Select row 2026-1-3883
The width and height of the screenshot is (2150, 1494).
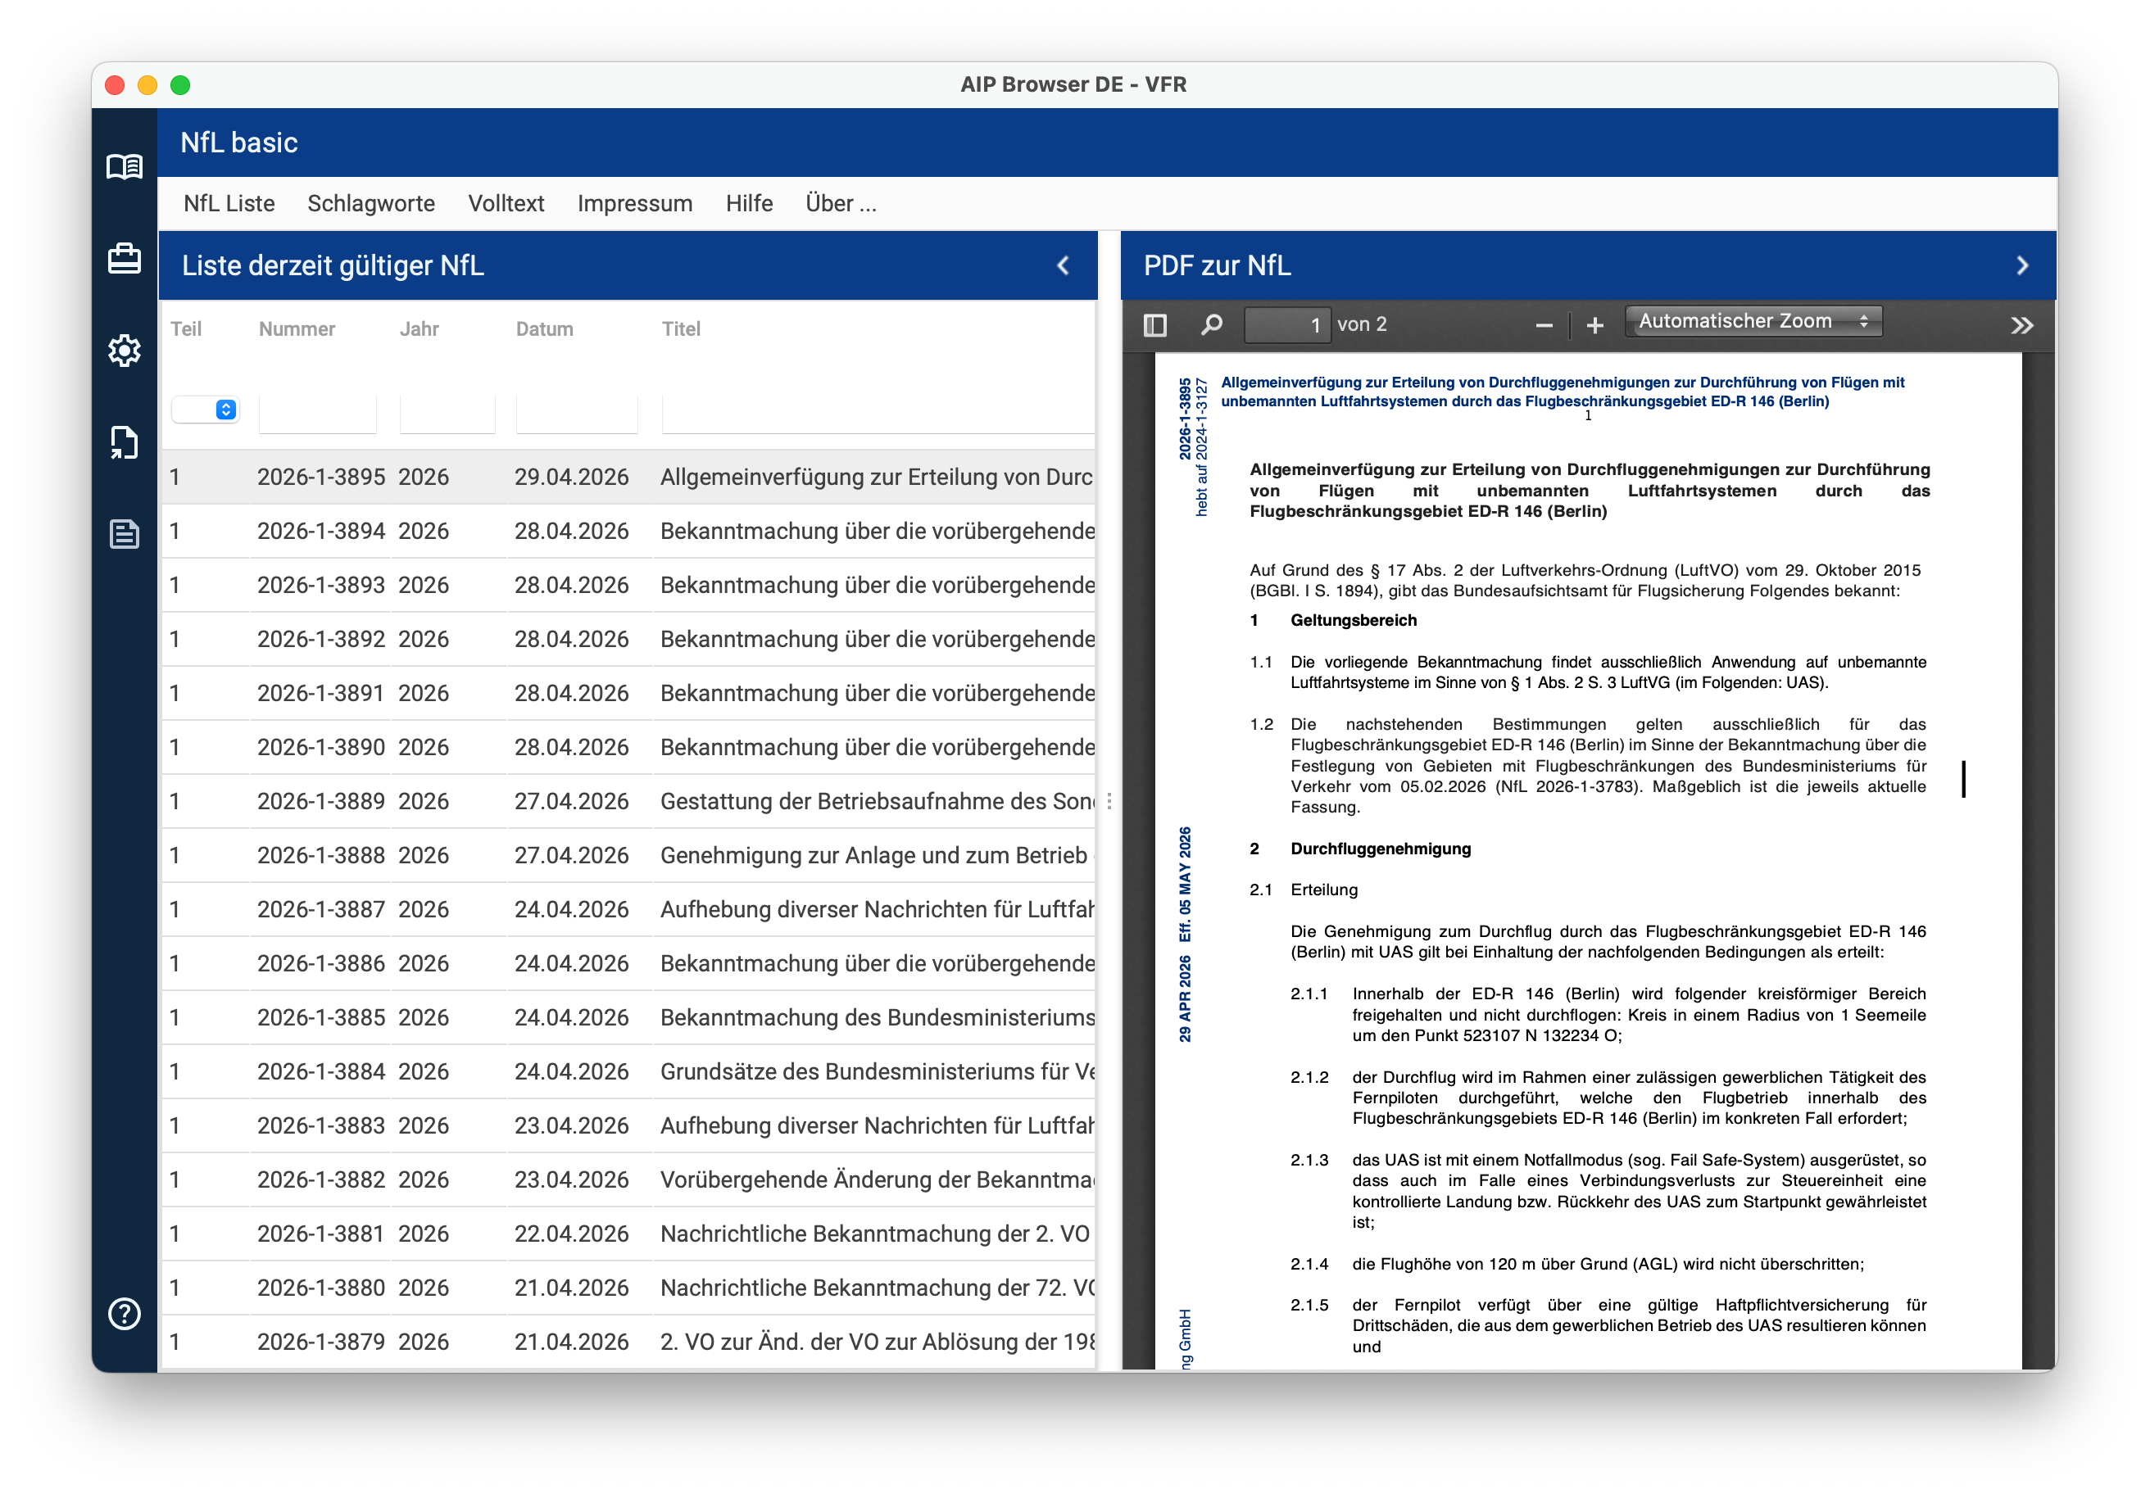[628, 1126]
